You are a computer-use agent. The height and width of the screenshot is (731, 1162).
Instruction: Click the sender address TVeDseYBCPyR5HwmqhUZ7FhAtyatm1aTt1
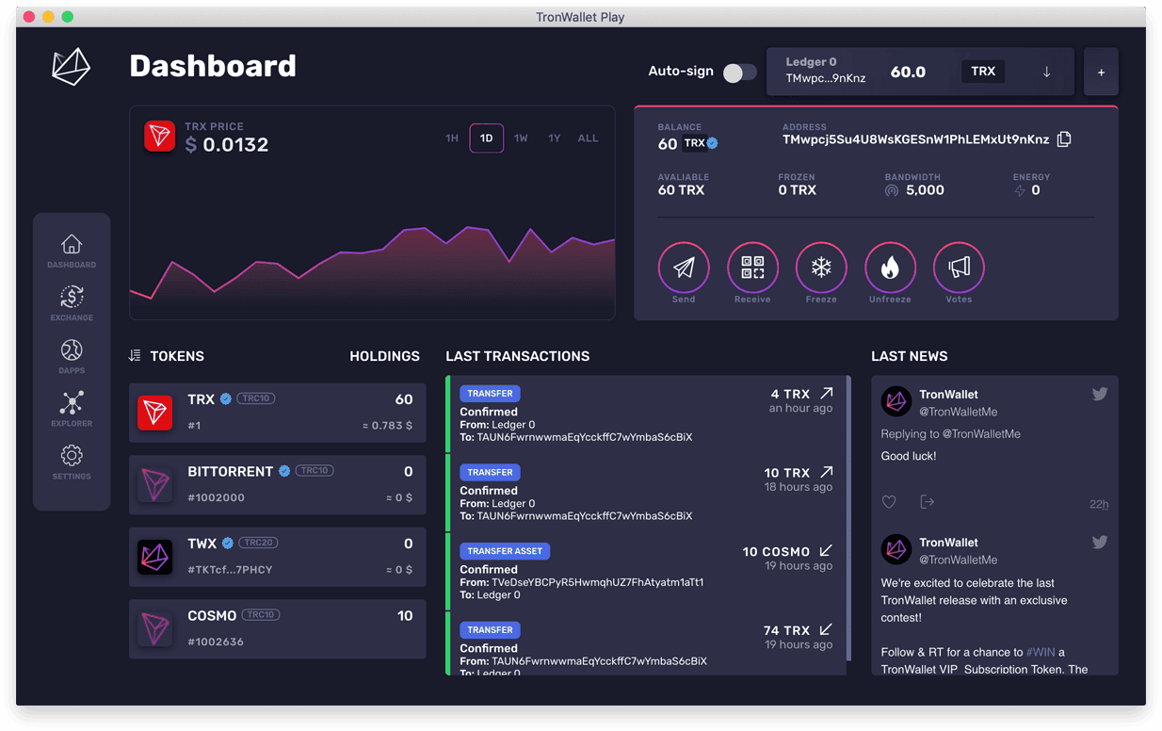(598, 582)
